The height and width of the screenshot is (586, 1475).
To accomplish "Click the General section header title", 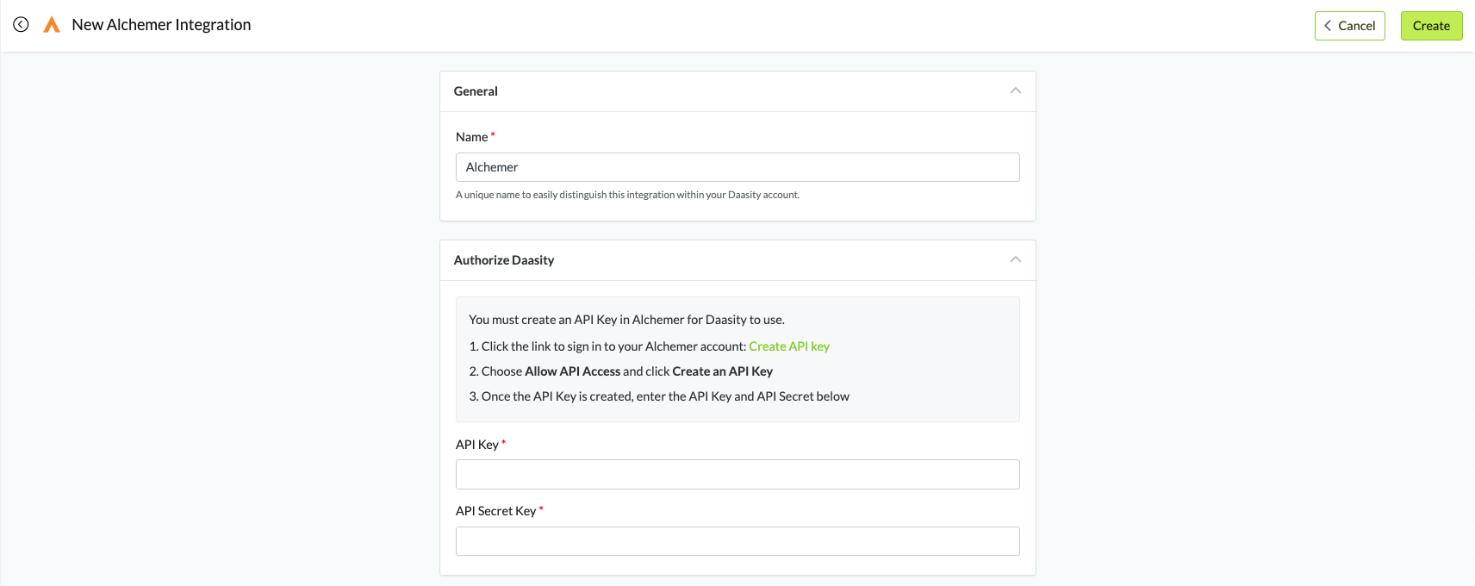I will [476, 91].
